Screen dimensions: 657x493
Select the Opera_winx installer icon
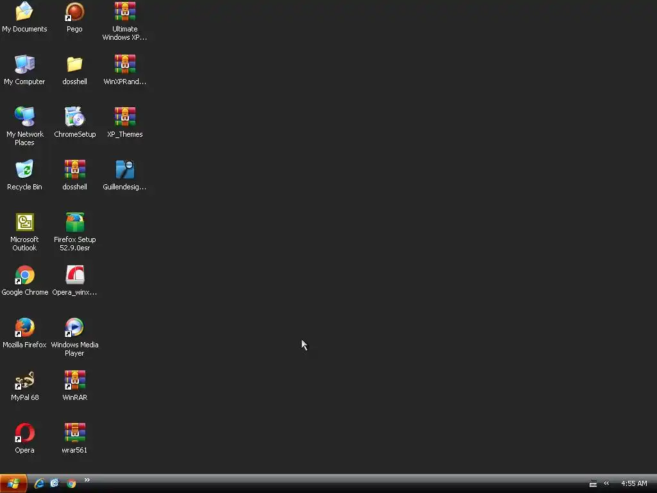[x=74, y=275]
